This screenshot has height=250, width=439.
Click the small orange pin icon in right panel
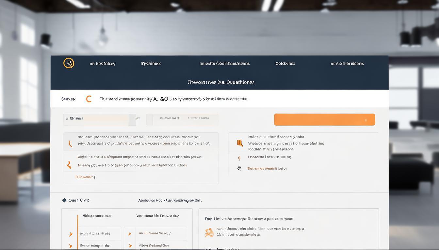pyautogui.click(x=239, y=158)
